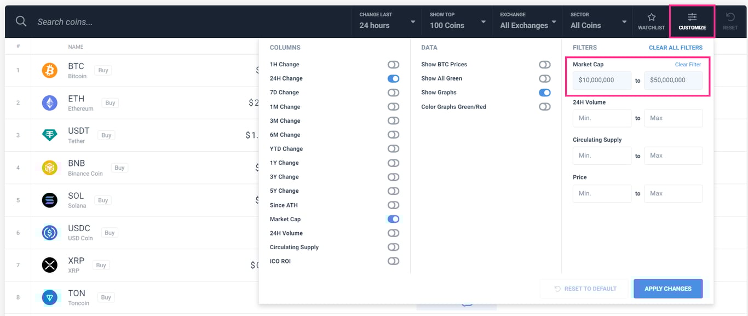Viewport: 748px width, 316px height.
Task: Switch to the Filters section heading
Action: point(585,48)
